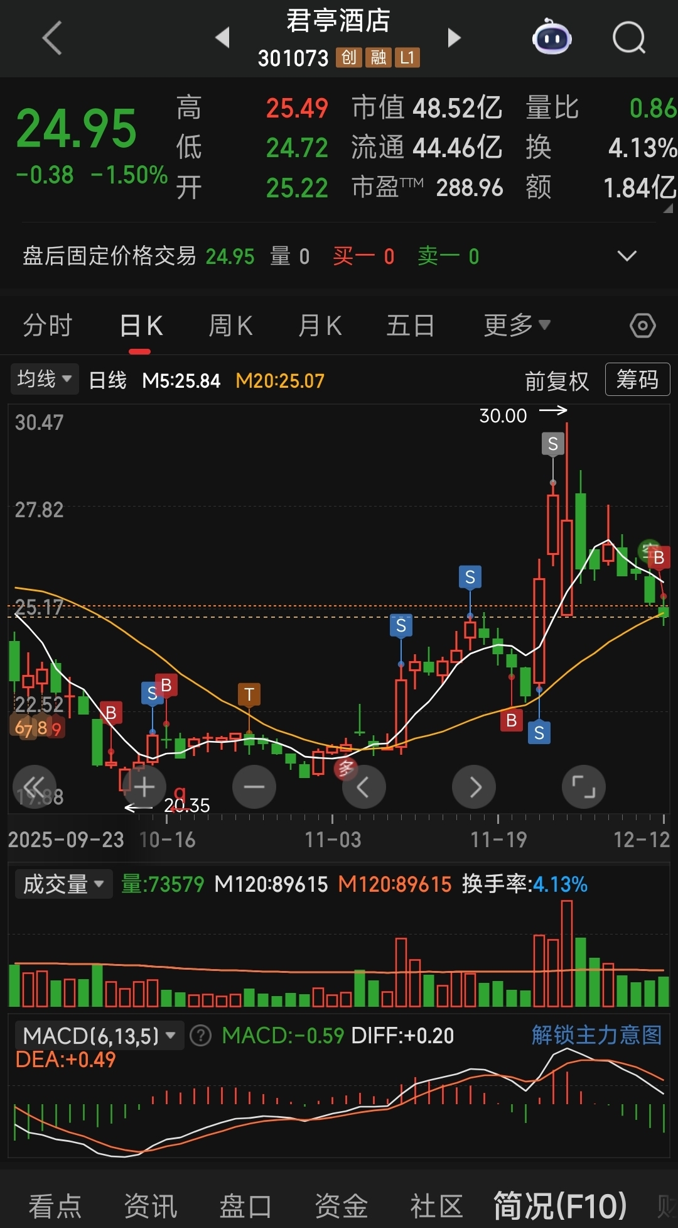The width and height of the screenshot is (678, 1228).
Task: Tap the 流通 44.46亿 value
Action: click(x=427, y=147)
